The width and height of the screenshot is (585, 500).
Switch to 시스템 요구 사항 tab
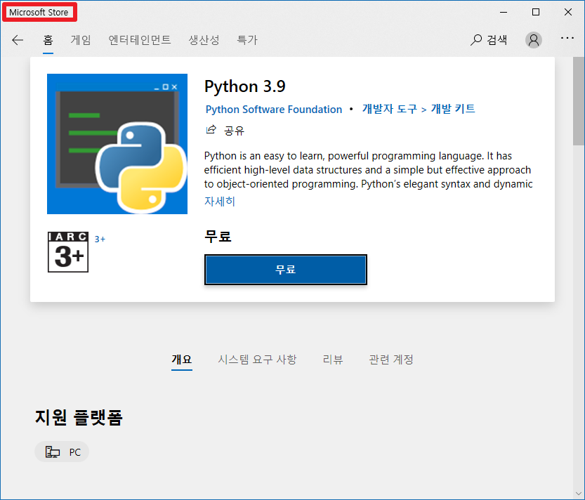coord(257,360)
